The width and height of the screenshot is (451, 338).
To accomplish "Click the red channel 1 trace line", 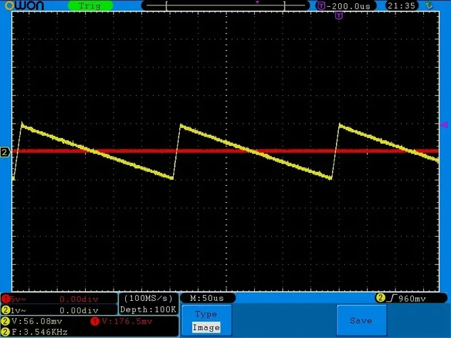I will (x=226, y=151).
